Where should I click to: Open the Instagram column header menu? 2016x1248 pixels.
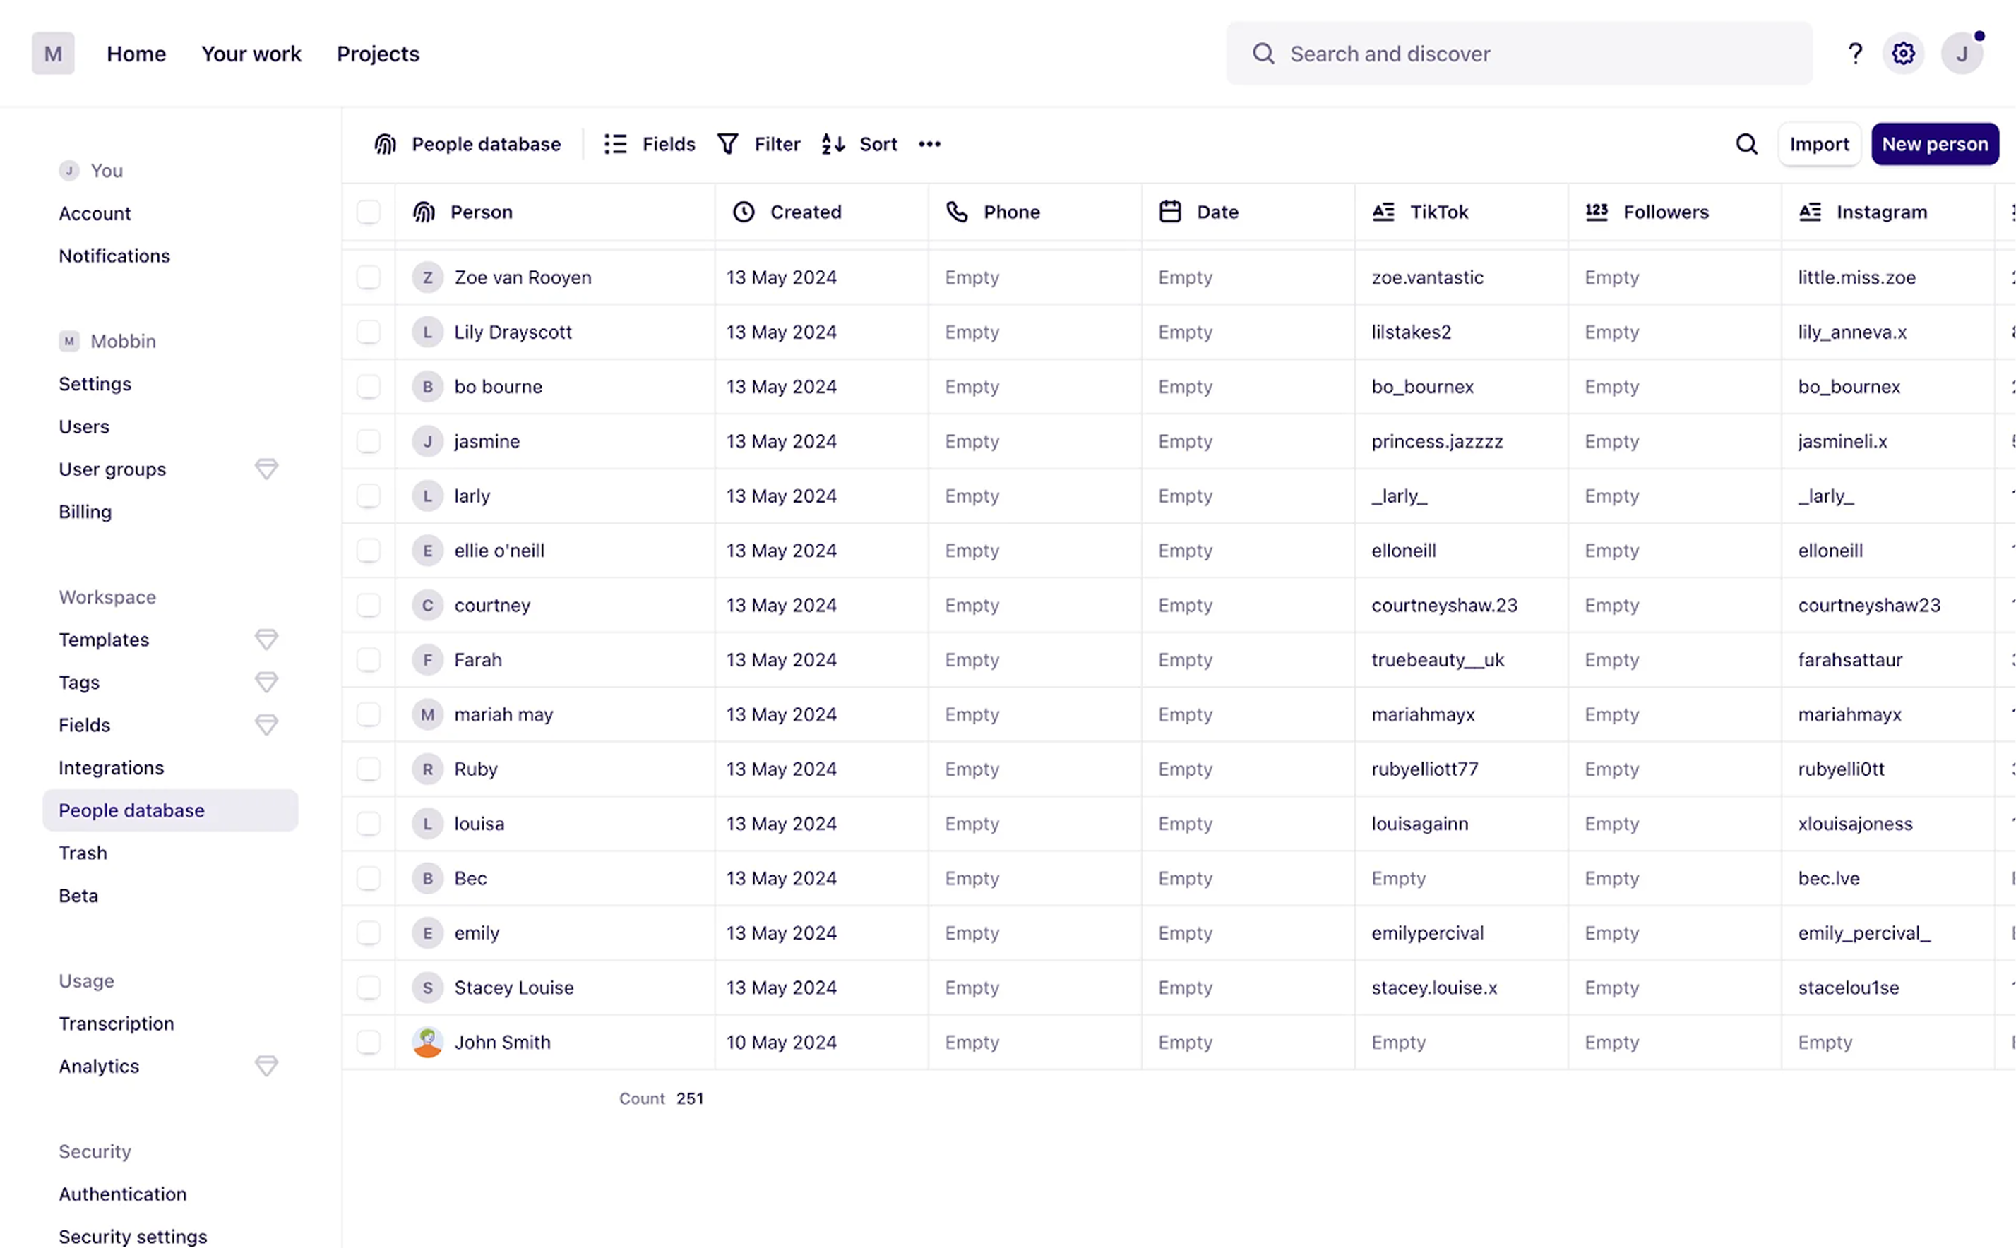[x=1889, y=212]
